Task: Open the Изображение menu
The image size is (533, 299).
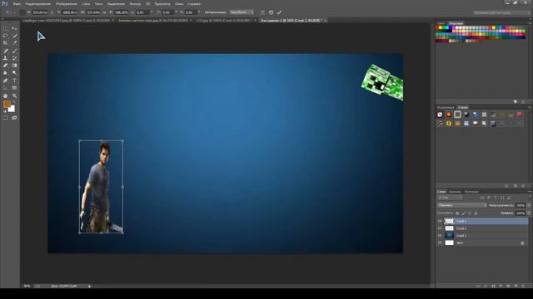Action: pyautogui.click(x=67, y=4)
